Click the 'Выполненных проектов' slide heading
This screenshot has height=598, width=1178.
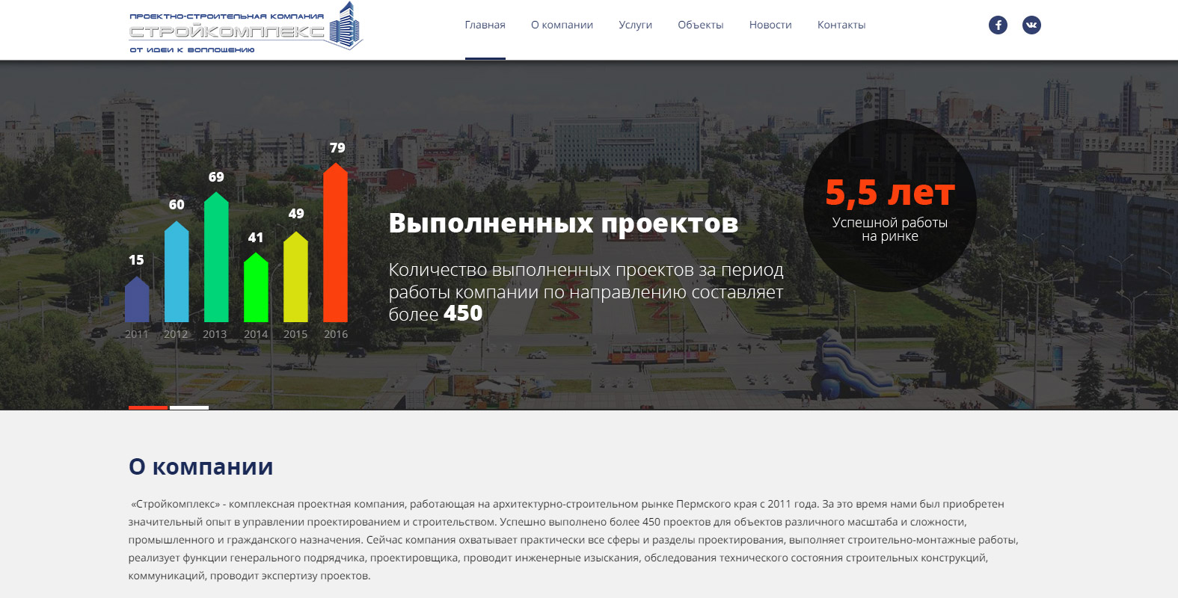(563, 224)
